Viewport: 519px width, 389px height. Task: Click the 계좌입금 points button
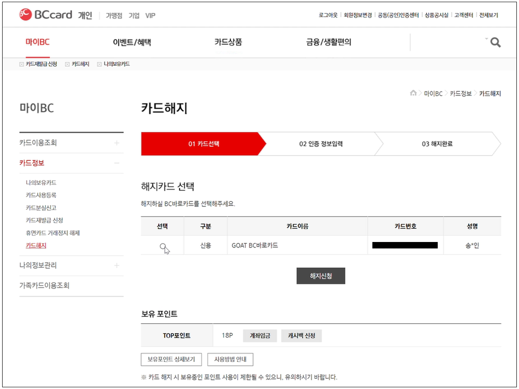pyautogui.click(x=260, y=336)
